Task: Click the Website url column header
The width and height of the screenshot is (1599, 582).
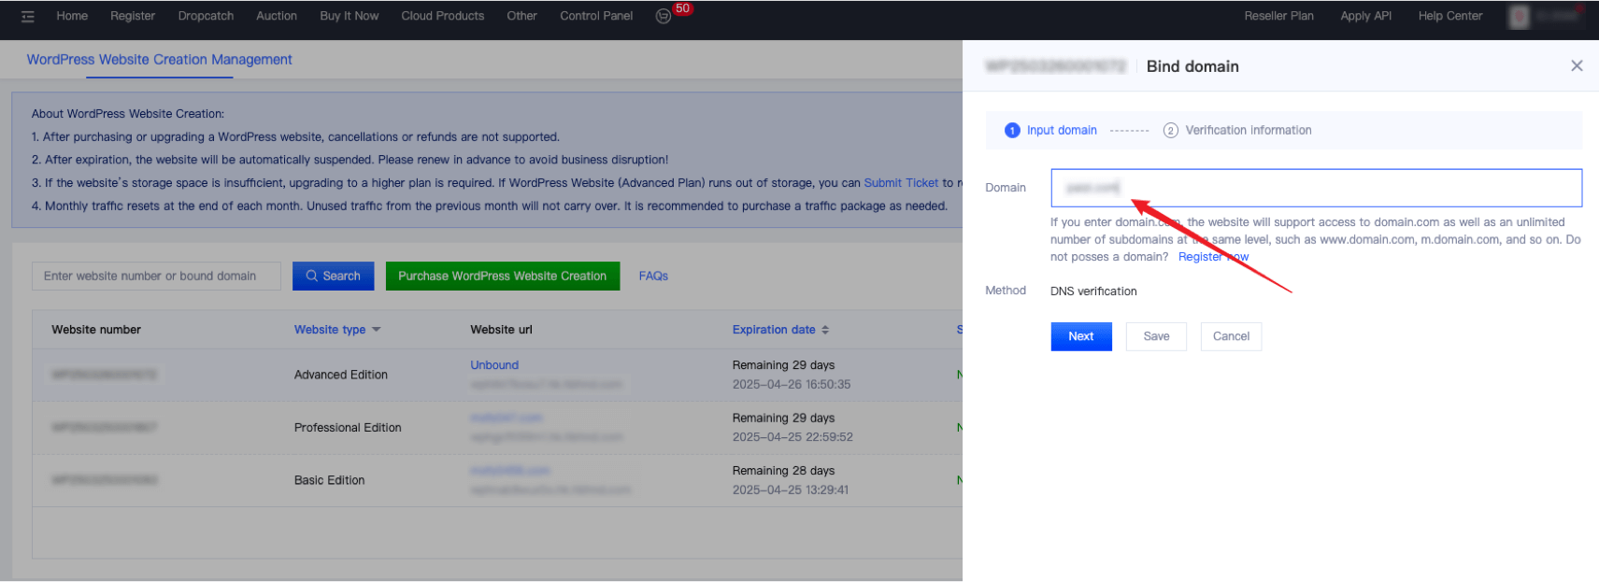Action: pyautogui.click(x=501, y=330)
